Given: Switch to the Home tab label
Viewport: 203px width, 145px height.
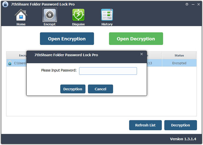Looking at the screenshot, I should click(x=21, y=24).
